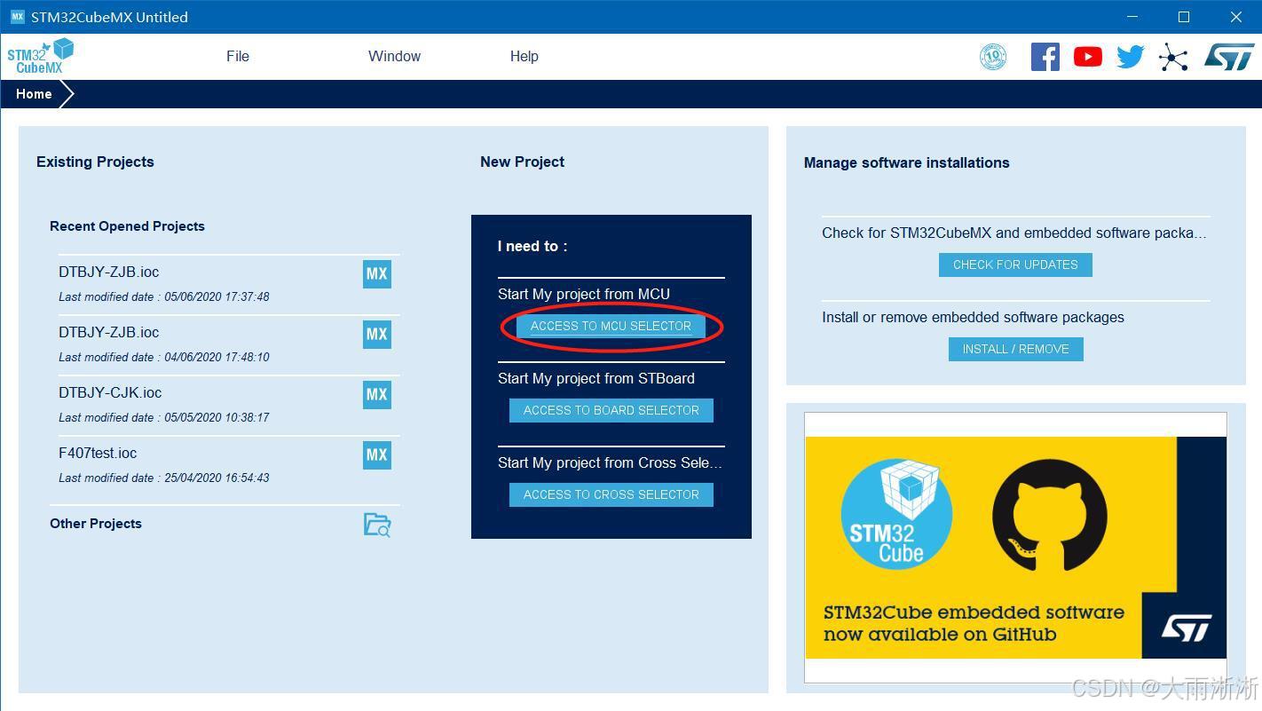Open the Help menu

click(524, 56)
